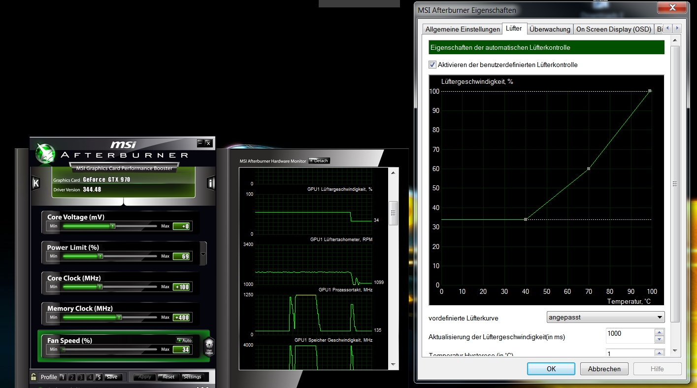The width and height of the screenshot is (697, 388).
Task: Select profile slot 3
Action: [x=81, y=377]
